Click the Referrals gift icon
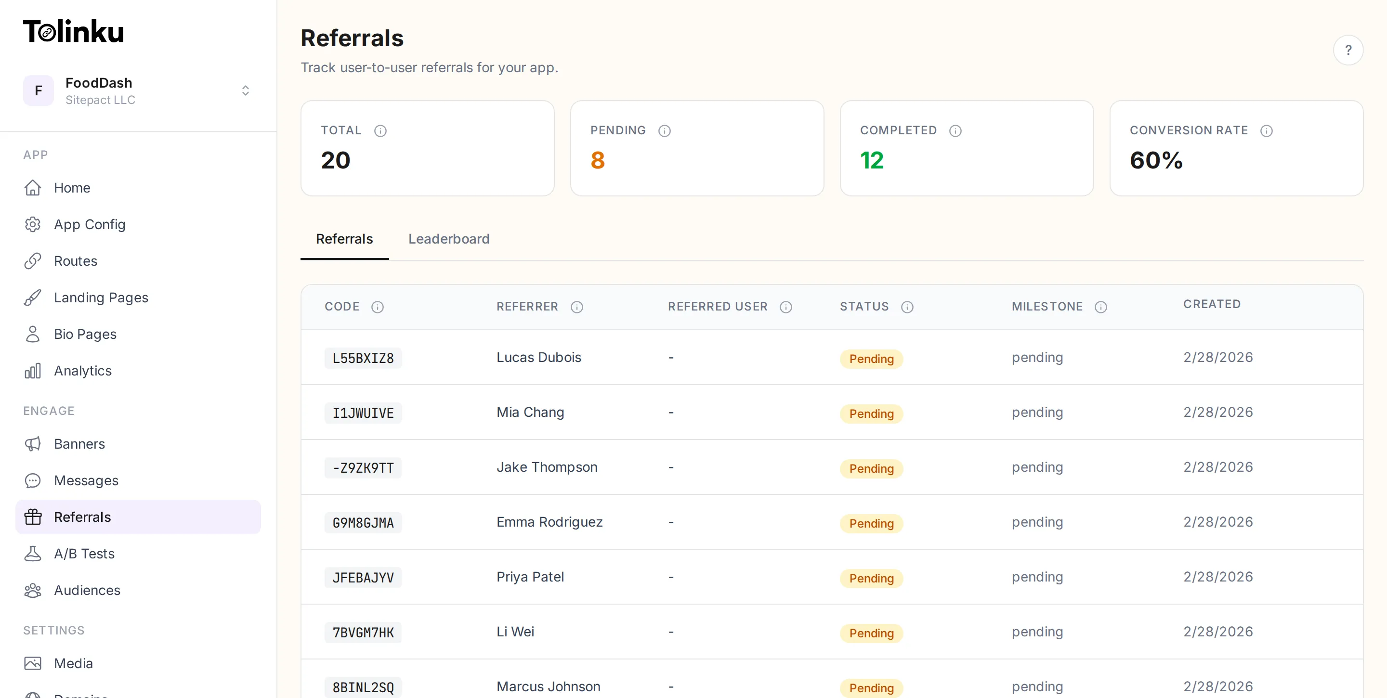 coord(33,517)
